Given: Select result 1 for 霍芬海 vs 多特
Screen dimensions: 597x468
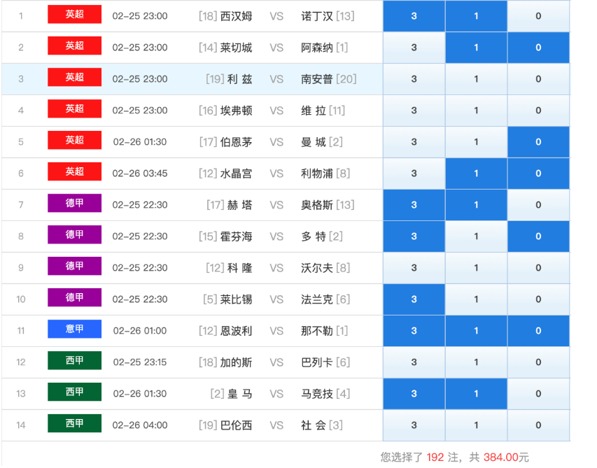Looking at the screenshot, I should [x=476, y=236].
